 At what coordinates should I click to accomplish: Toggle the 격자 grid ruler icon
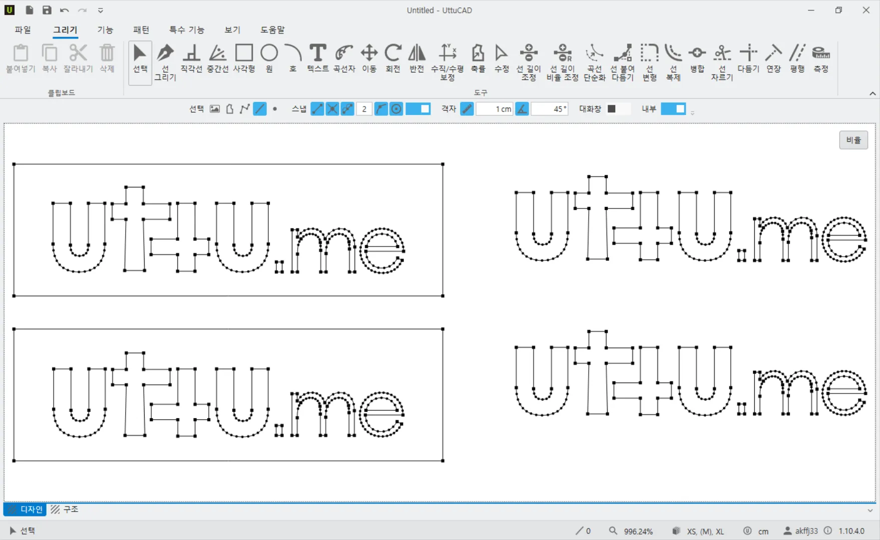[x=467, y=108]
